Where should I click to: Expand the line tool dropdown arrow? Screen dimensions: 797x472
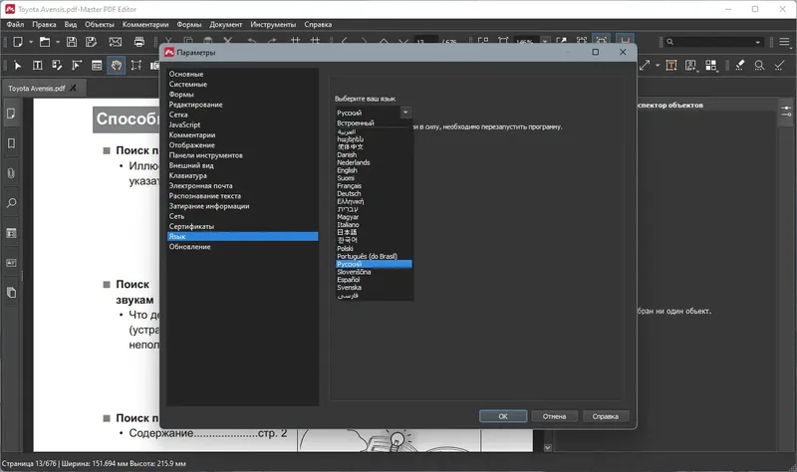658,65
